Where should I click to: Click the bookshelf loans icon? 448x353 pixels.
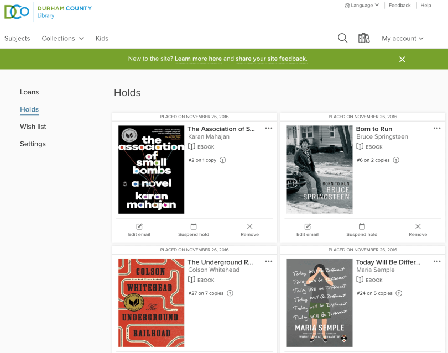pos(363,38)
